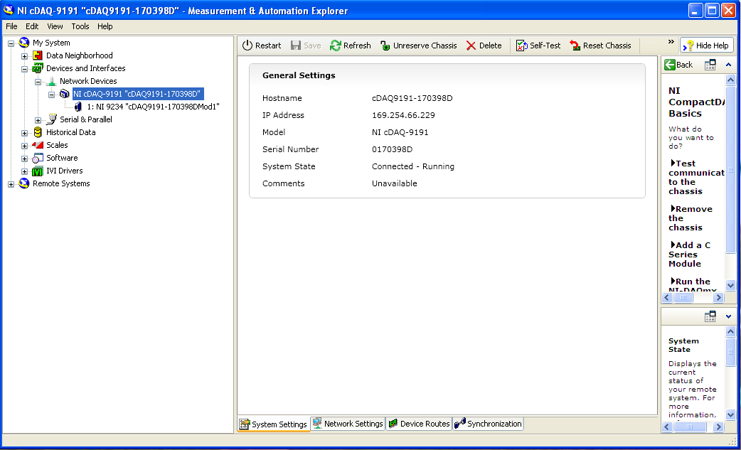Click the Hostname value cDAQ9191-170398D
Image resolution: width=741 pixels, height=450 pixels.
pyautogui.click(x=412, y=98)
